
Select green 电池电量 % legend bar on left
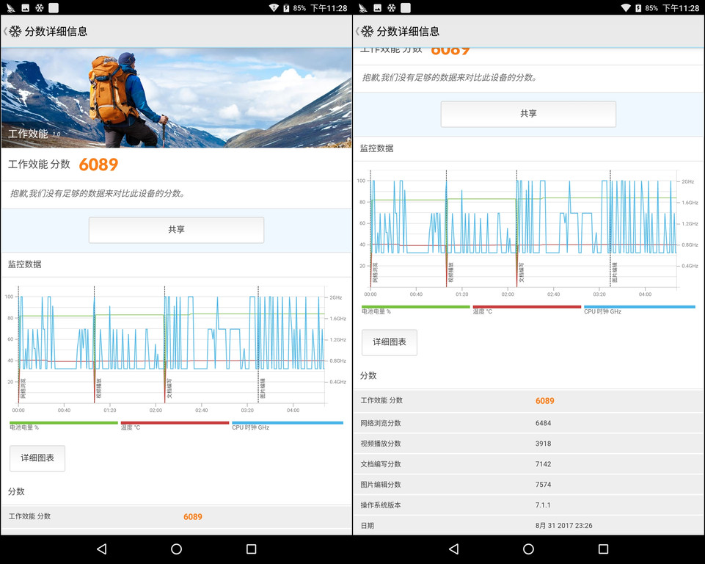click(64, 424)
